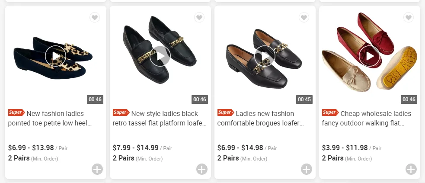Play video for colorful walking flats
Viewport: 425px width, 183px height.
tap(370, 56)
